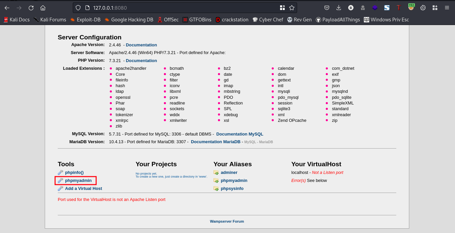The height and width of the screenshot is (233, 455).
Task: Click the apache2handler extension entry
Action: coord(131,68)
